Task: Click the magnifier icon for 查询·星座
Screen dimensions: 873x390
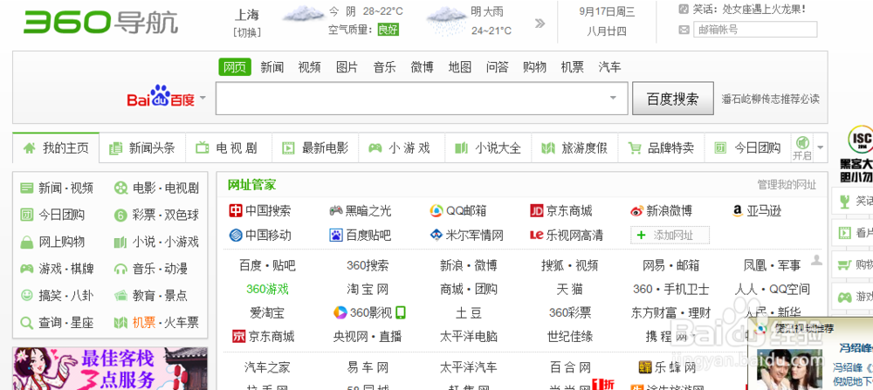Action: click(x=27, y=323)
